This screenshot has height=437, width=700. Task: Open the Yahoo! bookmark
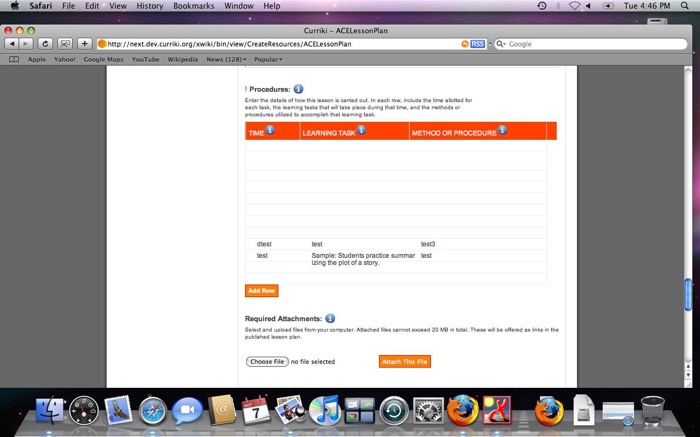point(65,60)
